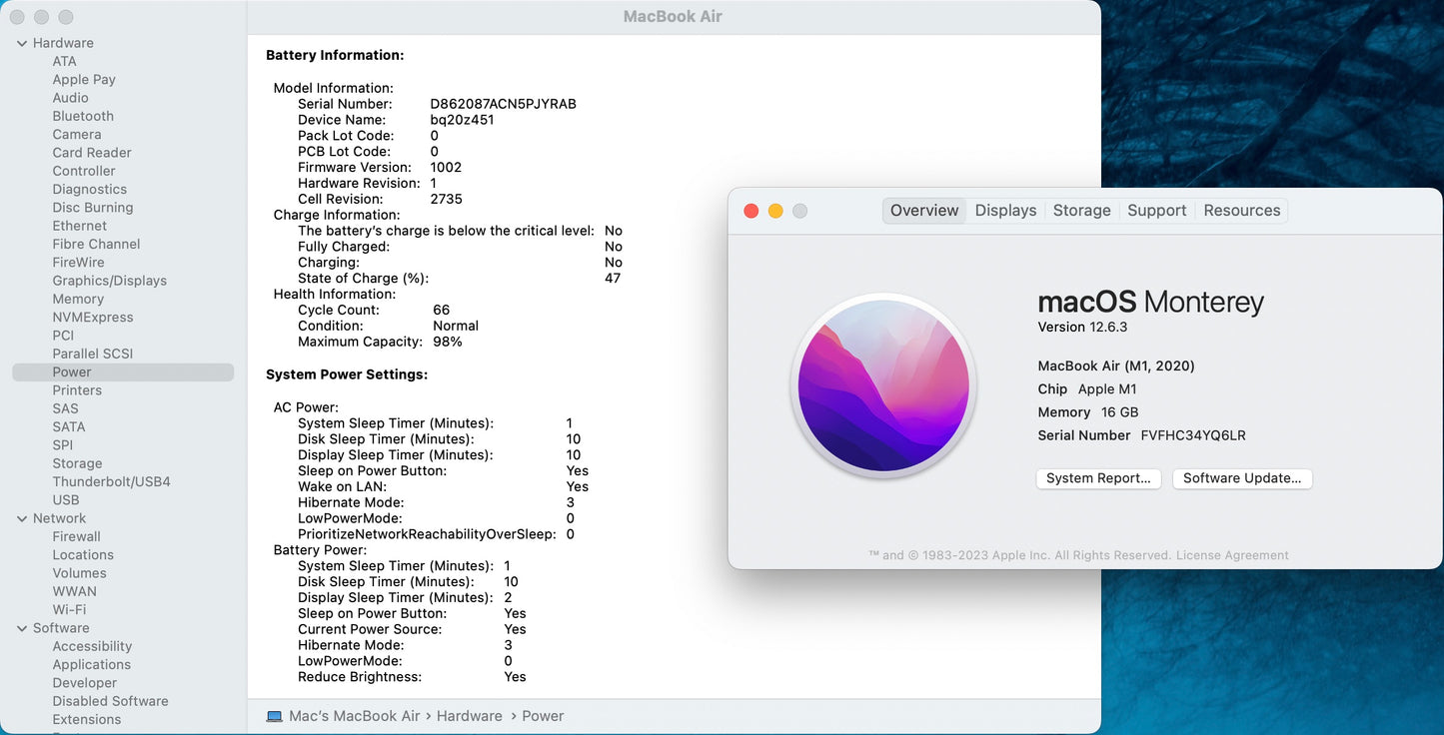This screenshot has width=1444, height=735.
Task: Collapse the Hardware section in sidebar
Action: point(22,43)
